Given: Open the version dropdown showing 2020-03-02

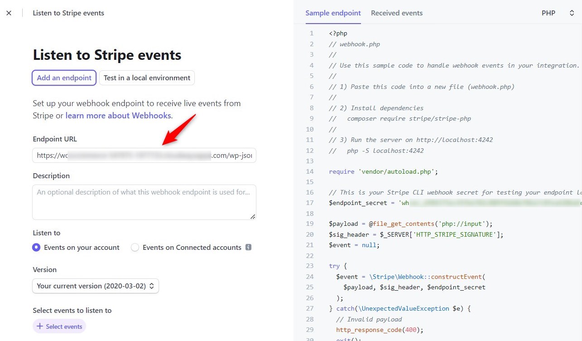Looking at the screenshot, I should pos(95,286).
